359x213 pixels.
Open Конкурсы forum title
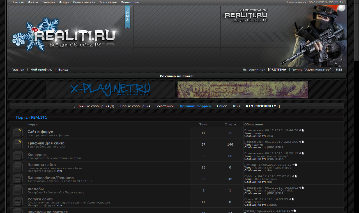[37, 155]
